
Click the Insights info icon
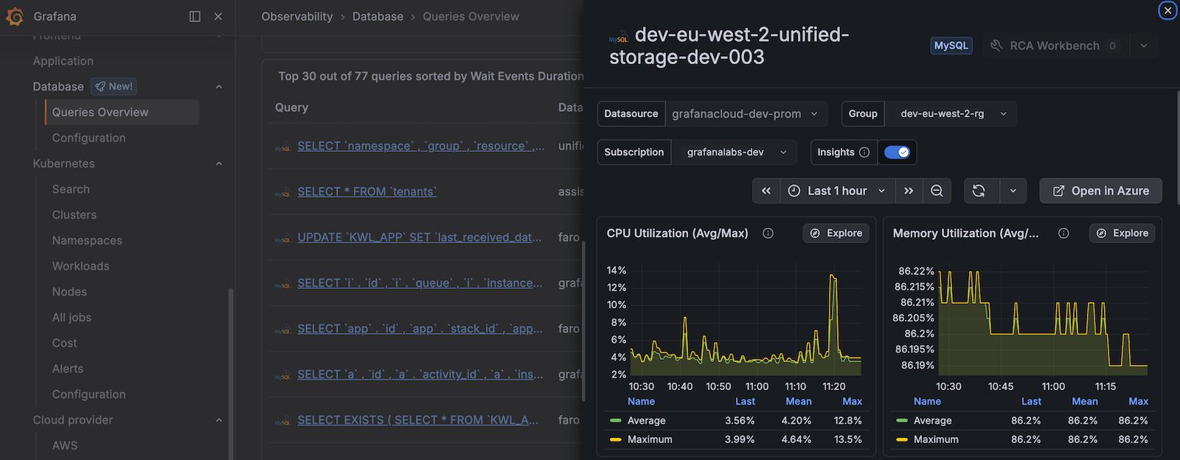(x=864, y=152)
